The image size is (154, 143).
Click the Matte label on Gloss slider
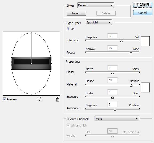[x=89, y=69]
